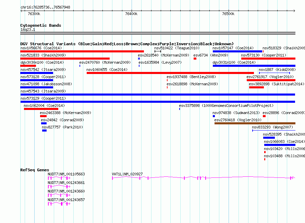Click esv3375898 (1000GenomesConsortiumPilotProject) label
305x223 pixels.
(x=226, y=106)
